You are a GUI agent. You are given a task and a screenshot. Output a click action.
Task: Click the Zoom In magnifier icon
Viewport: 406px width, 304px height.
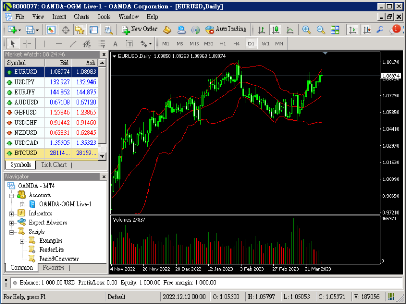coord(306,30)
